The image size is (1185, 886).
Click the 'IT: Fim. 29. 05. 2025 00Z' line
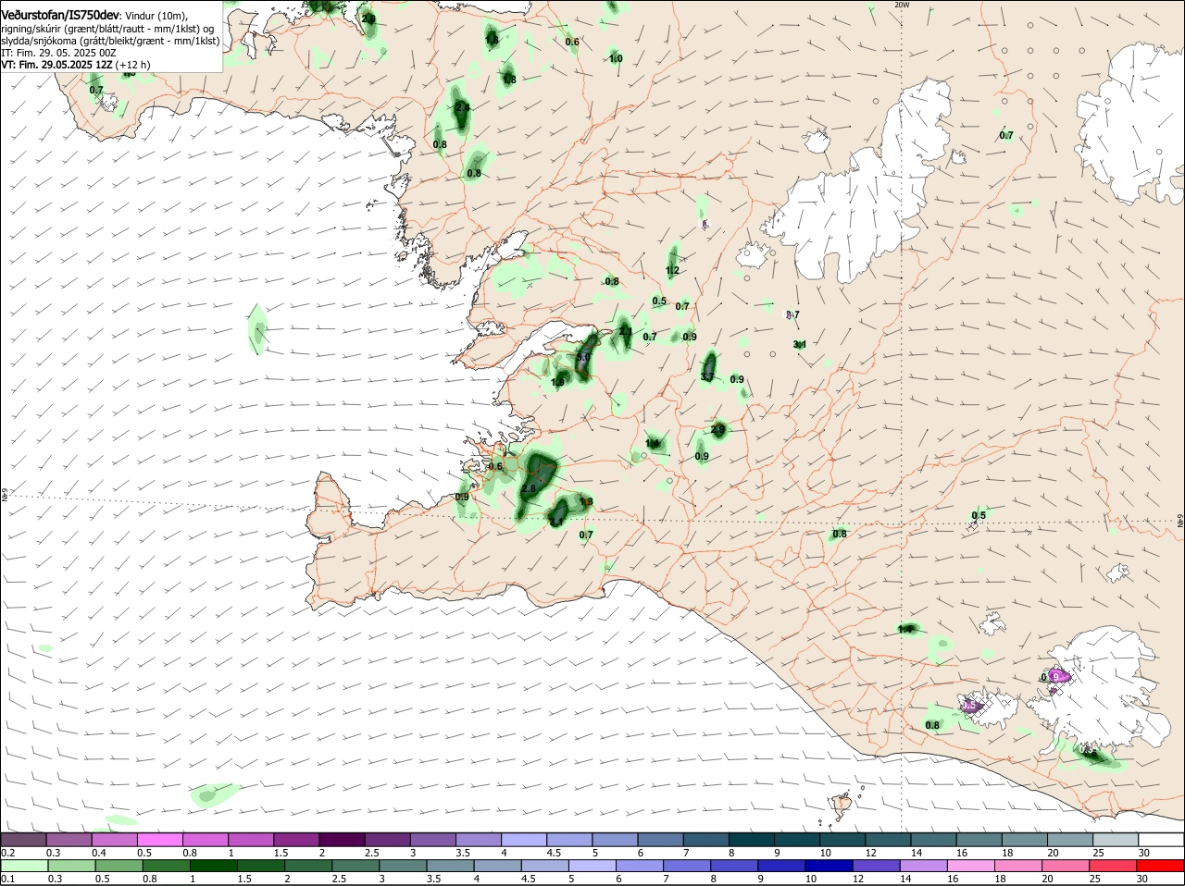click(58, 53)
